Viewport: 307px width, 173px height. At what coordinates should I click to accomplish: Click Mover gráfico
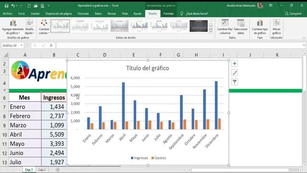(276, 27)
